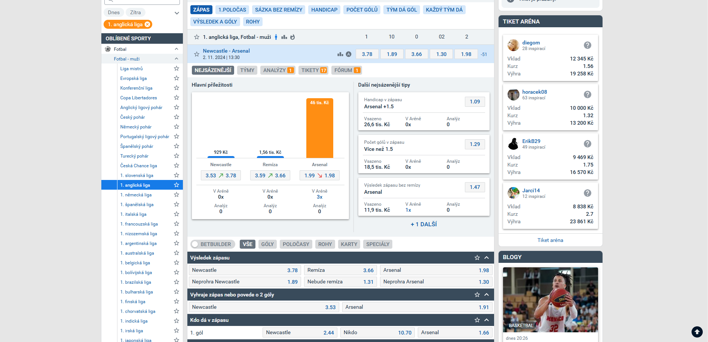This screenshot has width=708, height=342.
Task: Remove the 1. anglická liga filter chip
Action: click(x=147, y=24)
